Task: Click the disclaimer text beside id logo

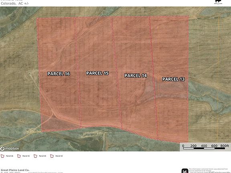Action: 209,171
